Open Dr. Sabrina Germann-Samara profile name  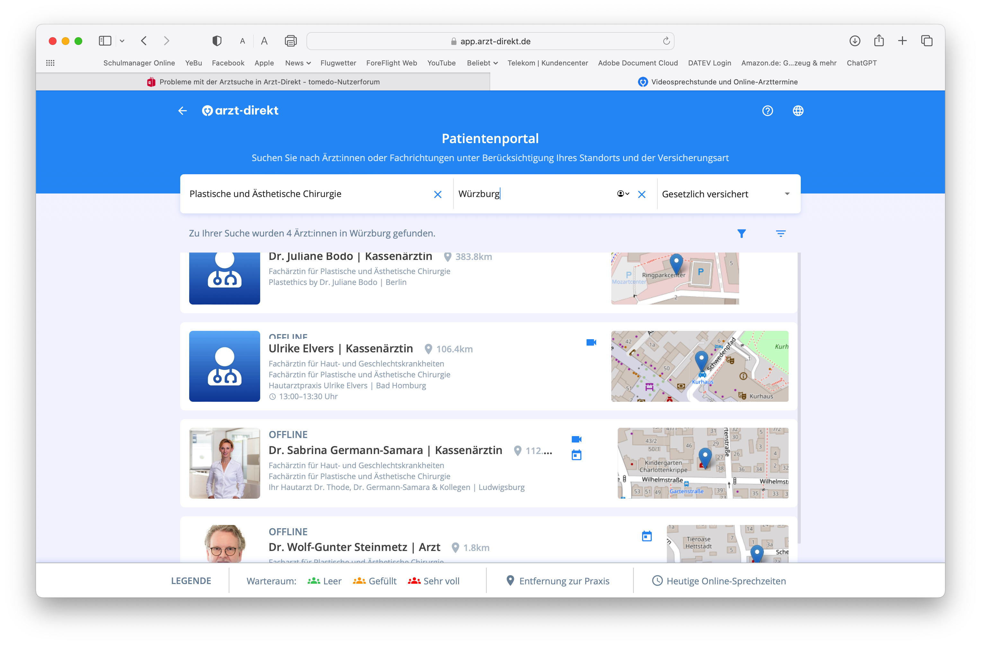click(x=385, y=450)
